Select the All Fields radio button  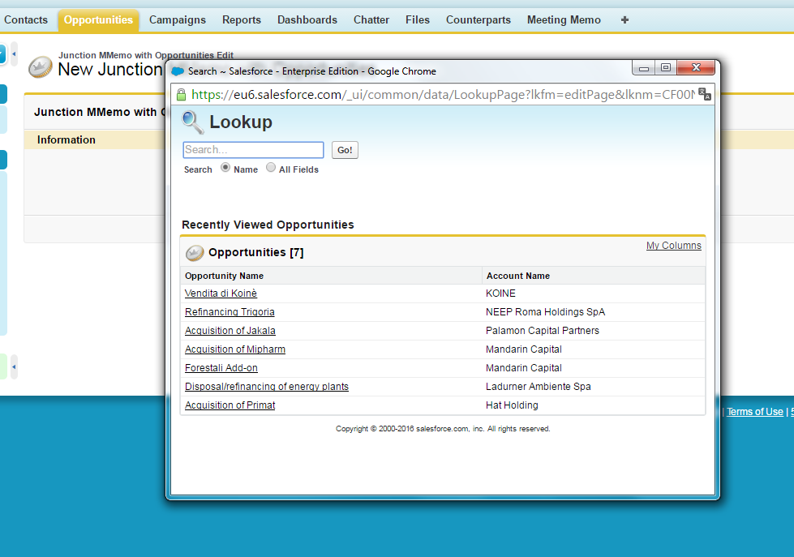tap(271, 168)
